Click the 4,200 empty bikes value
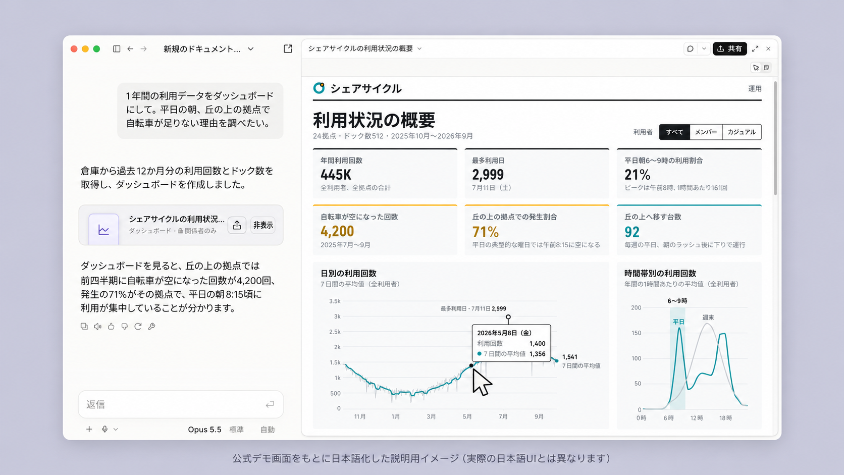 click(x=337, y=232)
